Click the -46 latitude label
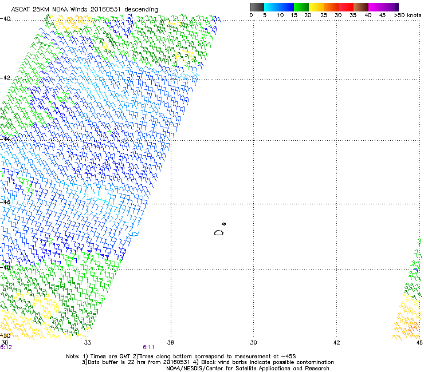 (5, 202)
